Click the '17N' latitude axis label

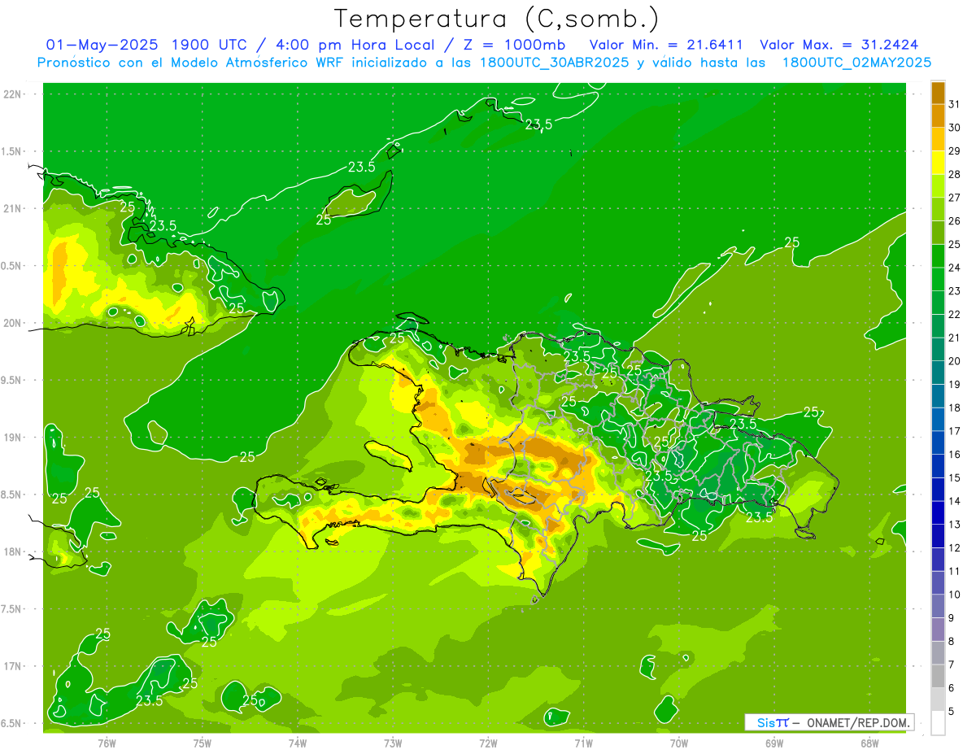point(11,666)
